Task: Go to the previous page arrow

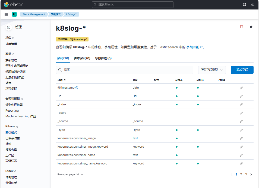Action: tap(231, 174)
